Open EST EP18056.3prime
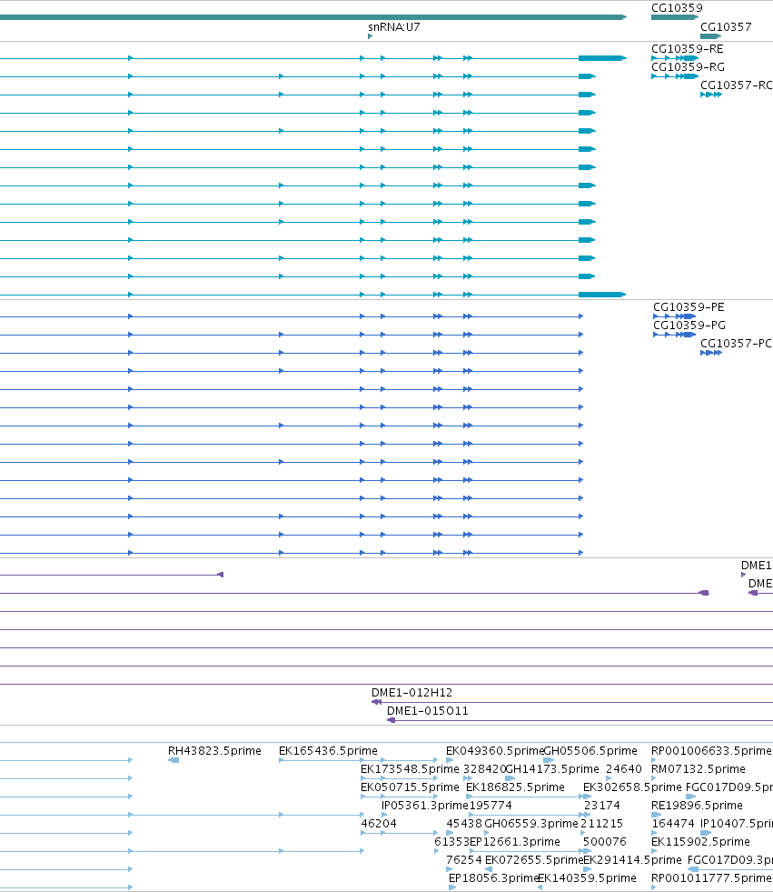The height and width of the screenshot is (892, 773). point(493,878)
